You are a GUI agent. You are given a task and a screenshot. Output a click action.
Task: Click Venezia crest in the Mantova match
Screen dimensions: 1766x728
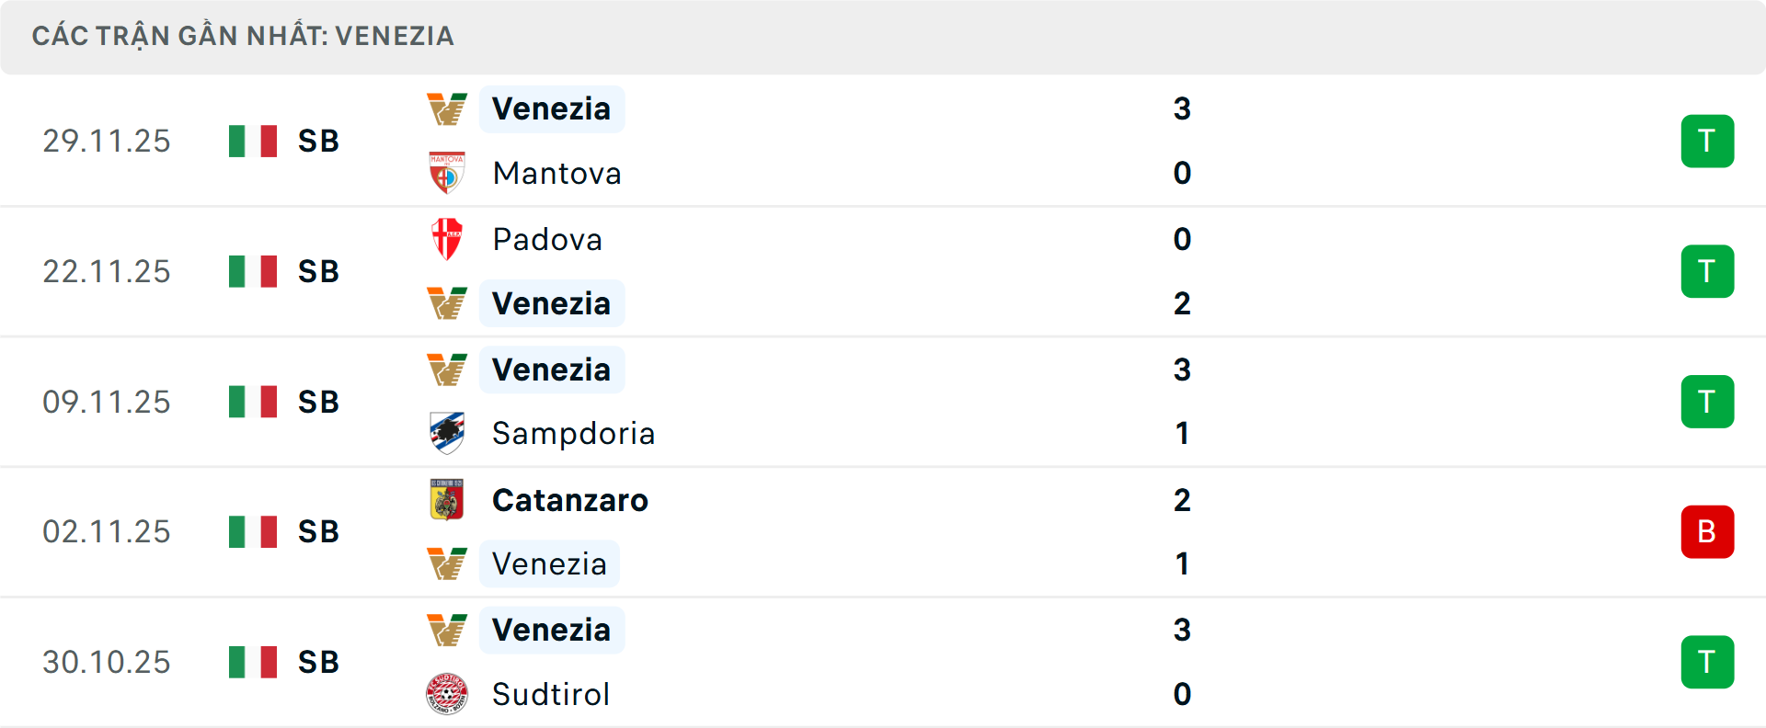pos(447,109)
